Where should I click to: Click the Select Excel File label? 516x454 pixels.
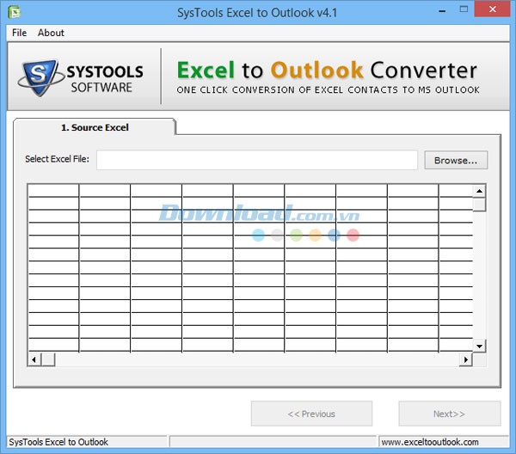coord(58,159)
